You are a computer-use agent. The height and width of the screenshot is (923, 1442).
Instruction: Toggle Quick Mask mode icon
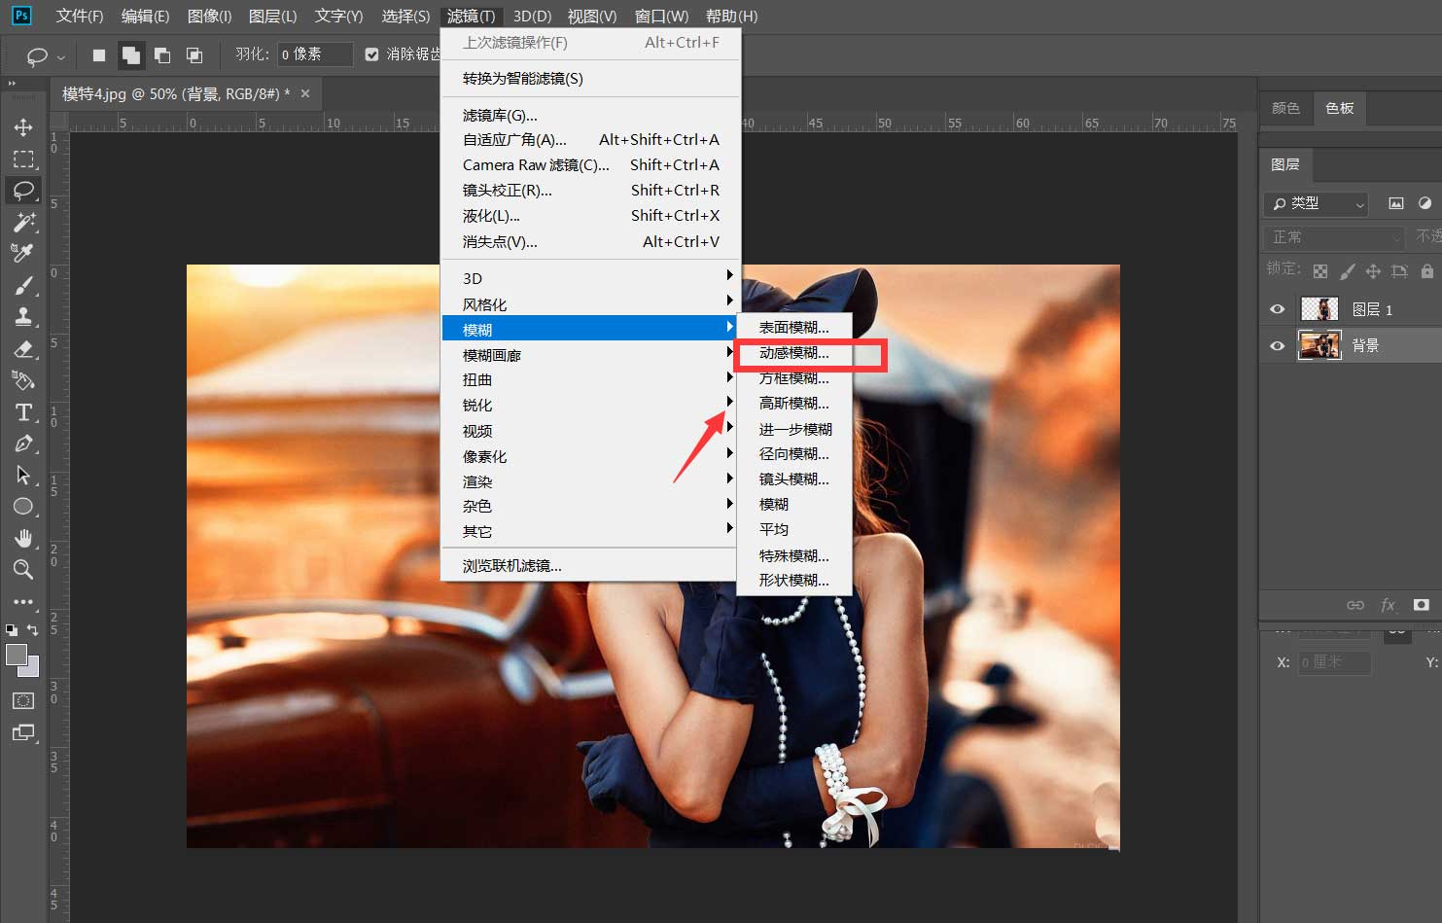[x=23, y=700]
